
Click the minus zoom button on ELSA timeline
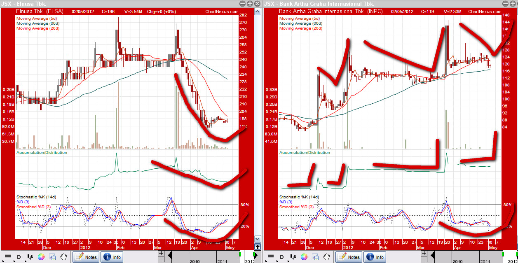click(161, 260)
